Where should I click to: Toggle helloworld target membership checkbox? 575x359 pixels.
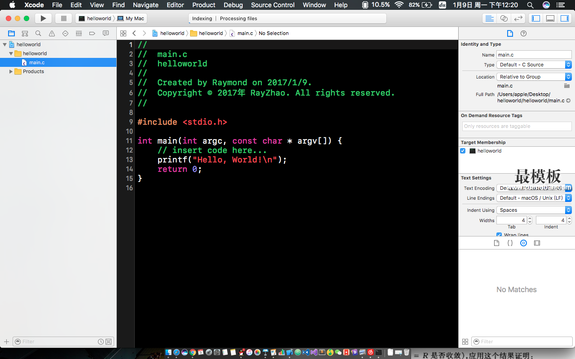click(x=463, y=151)
